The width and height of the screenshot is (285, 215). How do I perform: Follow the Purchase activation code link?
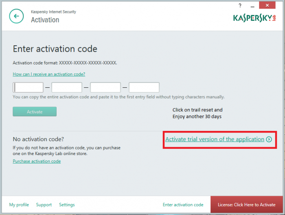coord(37,161)
